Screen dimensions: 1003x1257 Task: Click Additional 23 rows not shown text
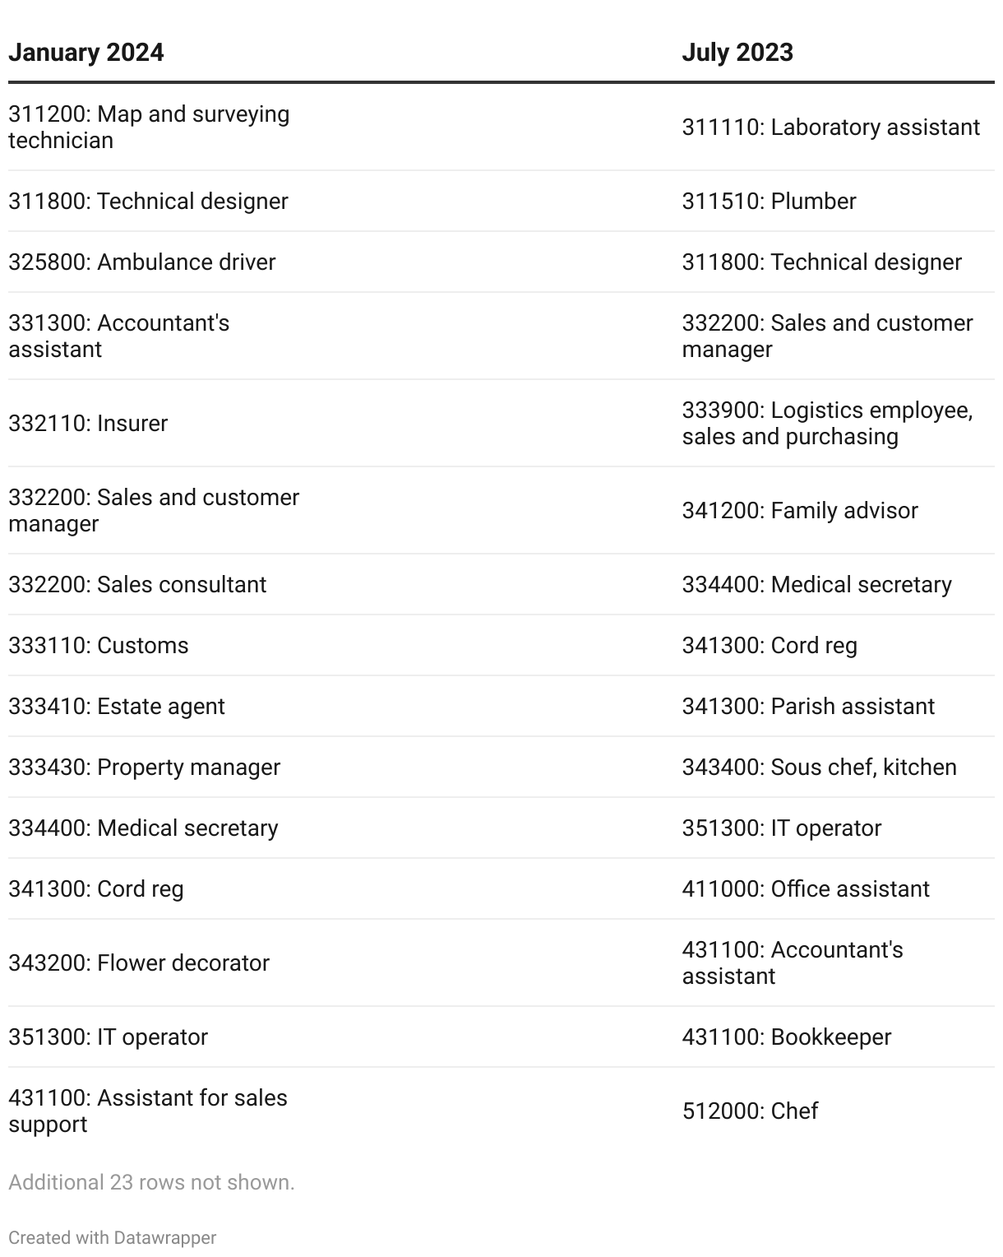coord(151,1182)
